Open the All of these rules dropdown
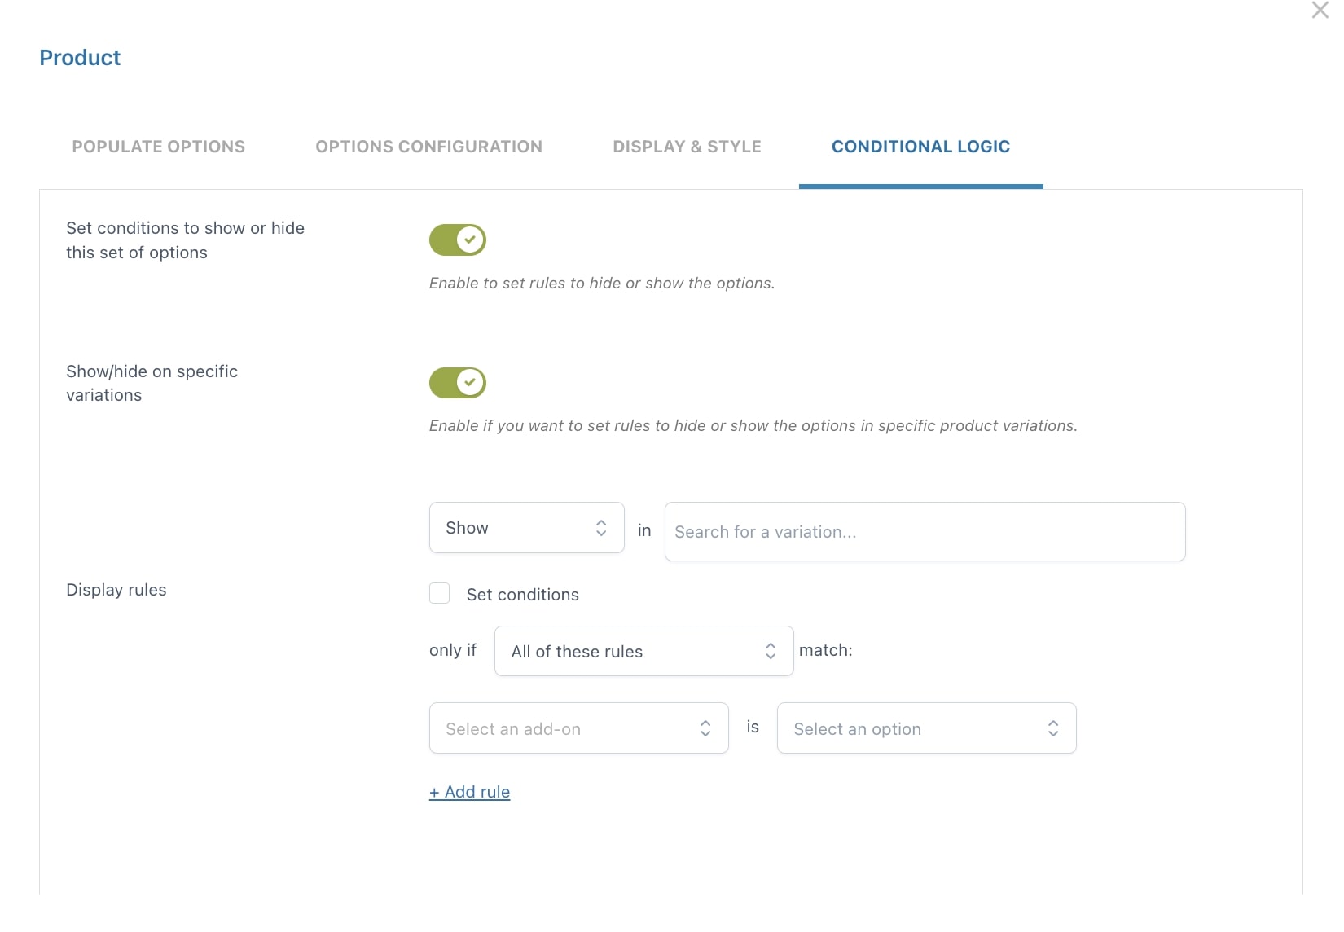Viewport: 1344px width, 932px height. point(643,651)
